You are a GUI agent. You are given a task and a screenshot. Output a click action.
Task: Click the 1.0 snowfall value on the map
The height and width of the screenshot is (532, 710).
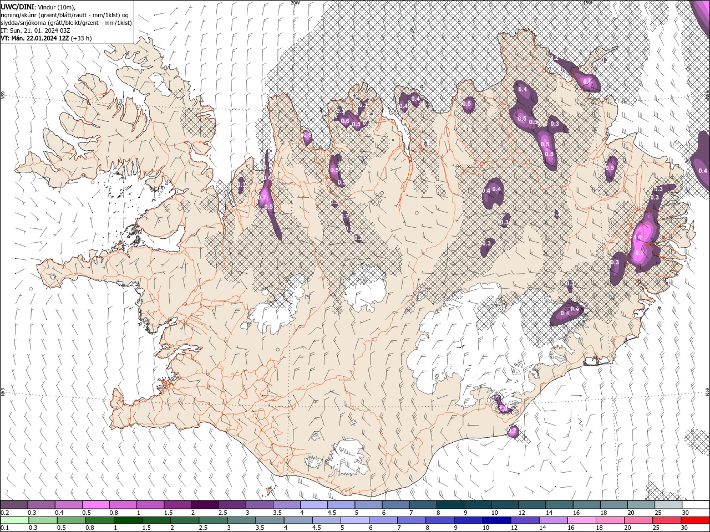tap(637, 237)
